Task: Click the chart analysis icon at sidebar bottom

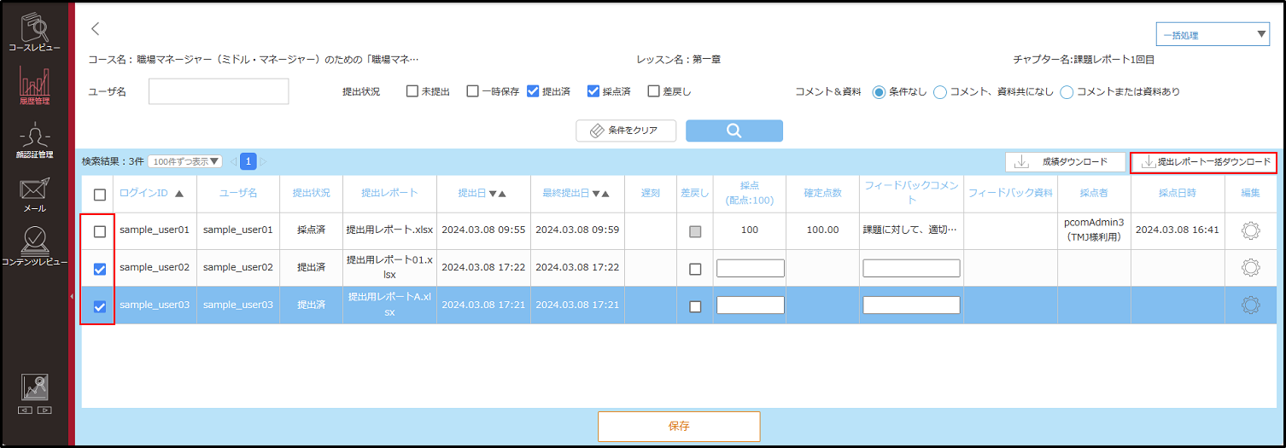Action: point(35,387)
